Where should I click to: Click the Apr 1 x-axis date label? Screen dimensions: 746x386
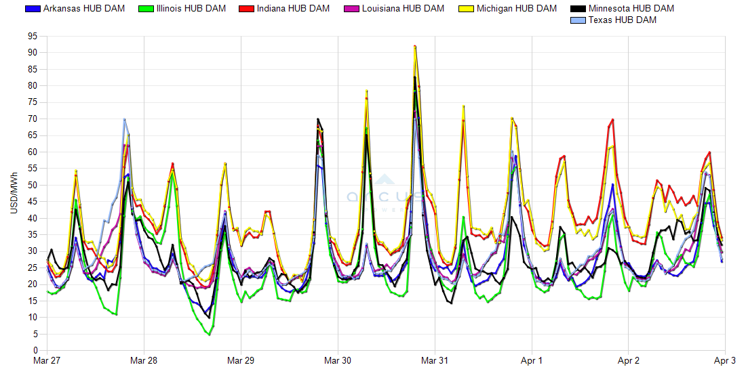pos(532,361)
